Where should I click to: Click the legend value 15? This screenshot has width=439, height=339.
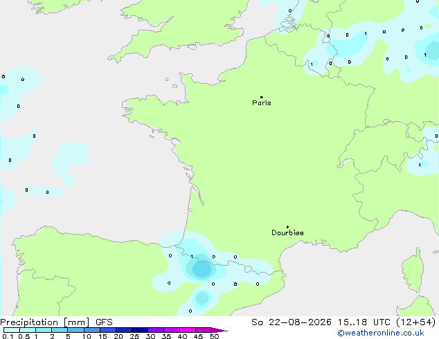pos(102,336)
